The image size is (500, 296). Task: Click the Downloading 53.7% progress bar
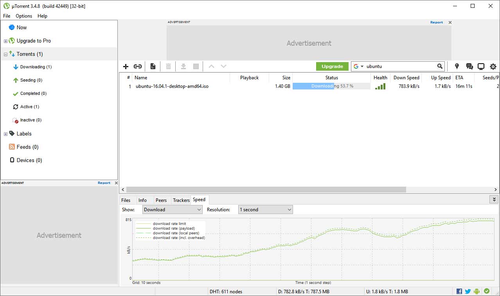coord(331,86)
